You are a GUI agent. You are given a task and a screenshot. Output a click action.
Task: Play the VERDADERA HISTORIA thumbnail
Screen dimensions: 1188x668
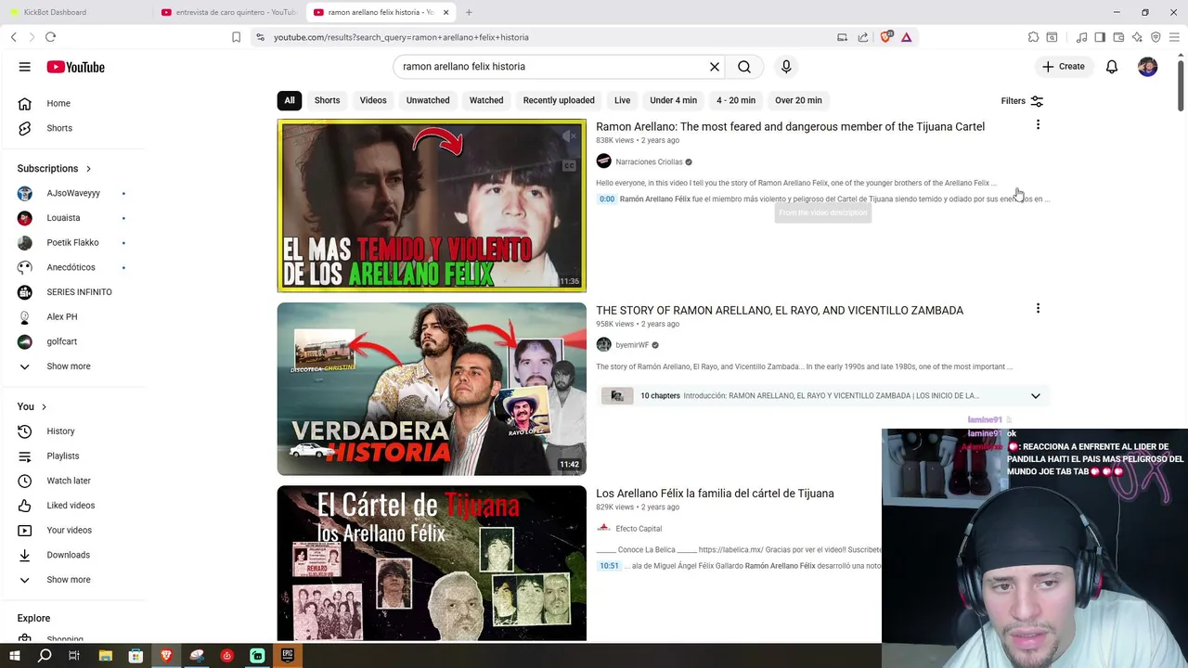[432, 389]
